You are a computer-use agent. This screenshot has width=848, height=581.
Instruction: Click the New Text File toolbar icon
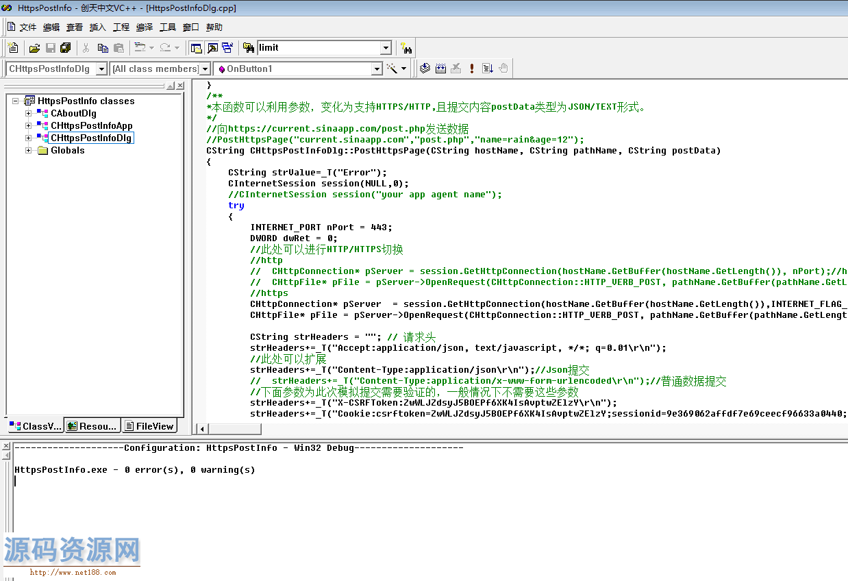(x=13, y=48)
